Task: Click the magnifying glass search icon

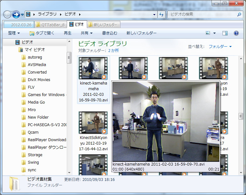Action: point(239,15)
